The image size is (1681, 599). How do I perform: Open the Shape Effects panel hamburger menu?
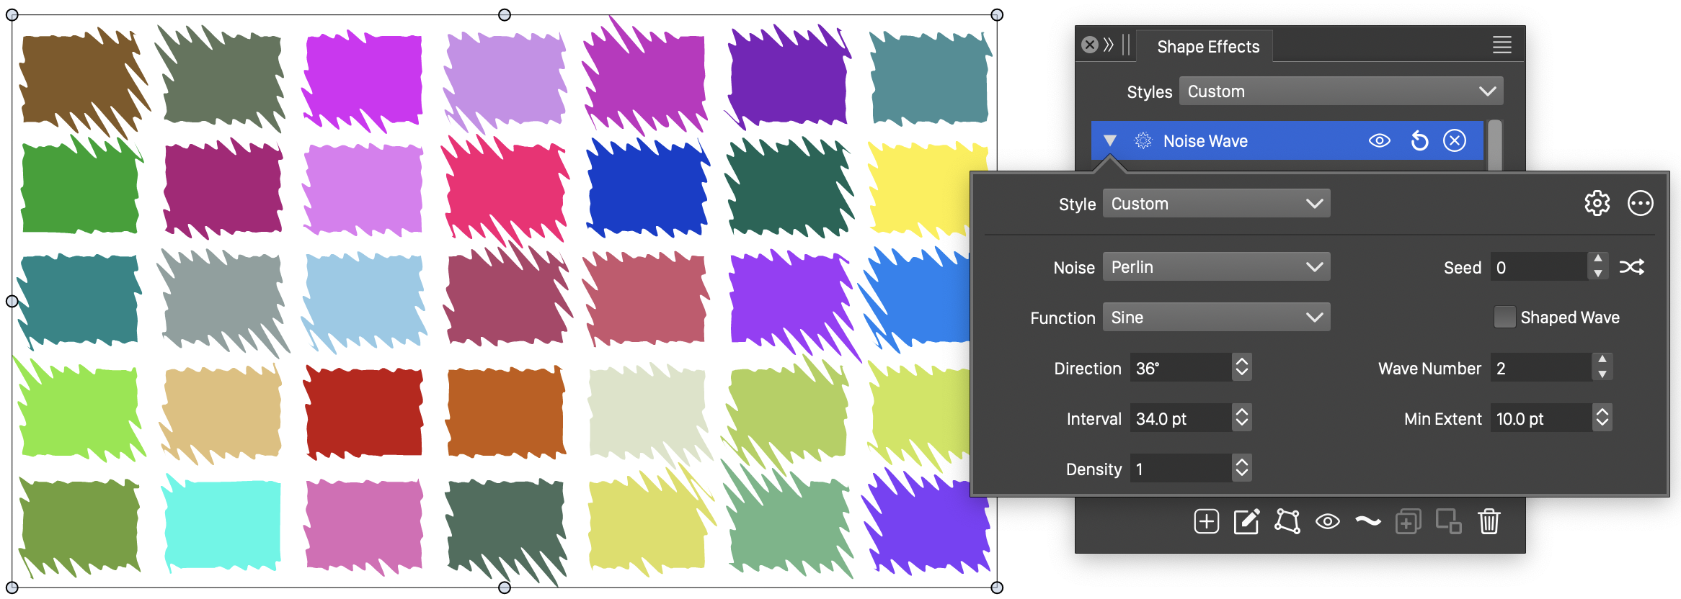pyautogui.click(x=1502, y=45)
